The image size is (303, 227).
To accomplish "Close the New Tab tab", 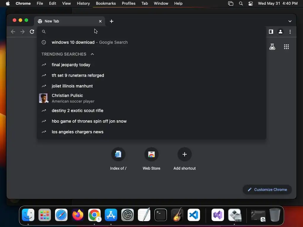I will 100,21.
